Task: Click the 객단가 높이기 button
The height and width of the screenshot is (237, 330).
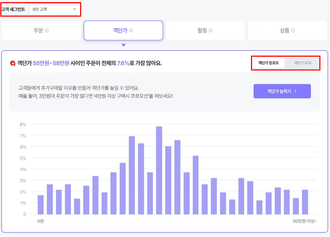Action: [x=282, y=91]
